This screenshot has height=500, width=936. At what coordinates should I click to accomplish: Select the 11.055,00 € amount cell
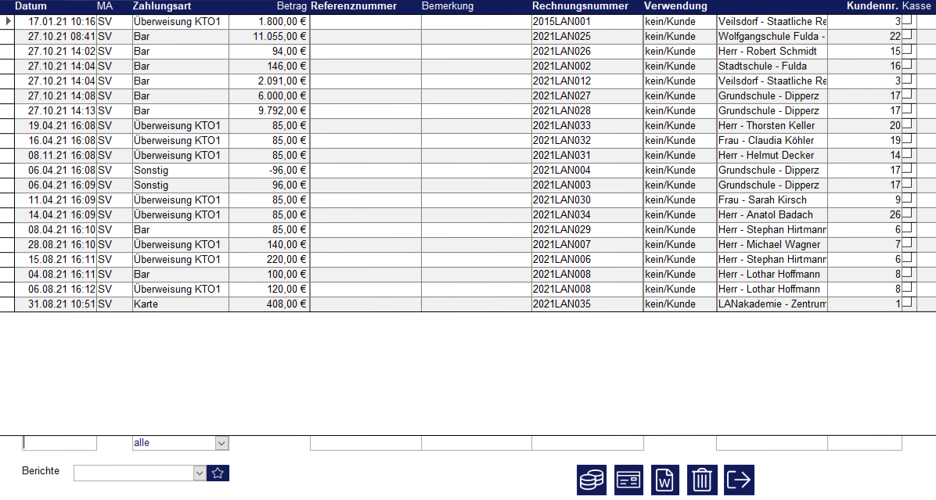tap(269, 37)
